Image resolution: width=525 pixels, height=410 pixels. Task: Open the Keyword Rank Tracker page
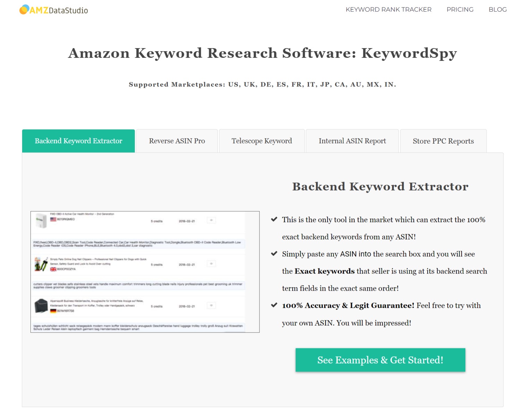pos(388,10)
